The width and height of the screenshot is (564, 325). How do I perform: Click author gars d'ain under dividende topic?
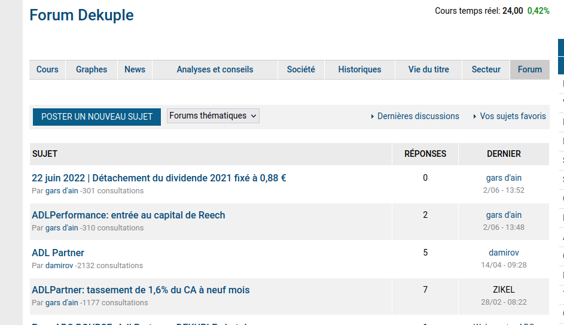[x=62, y=191]
